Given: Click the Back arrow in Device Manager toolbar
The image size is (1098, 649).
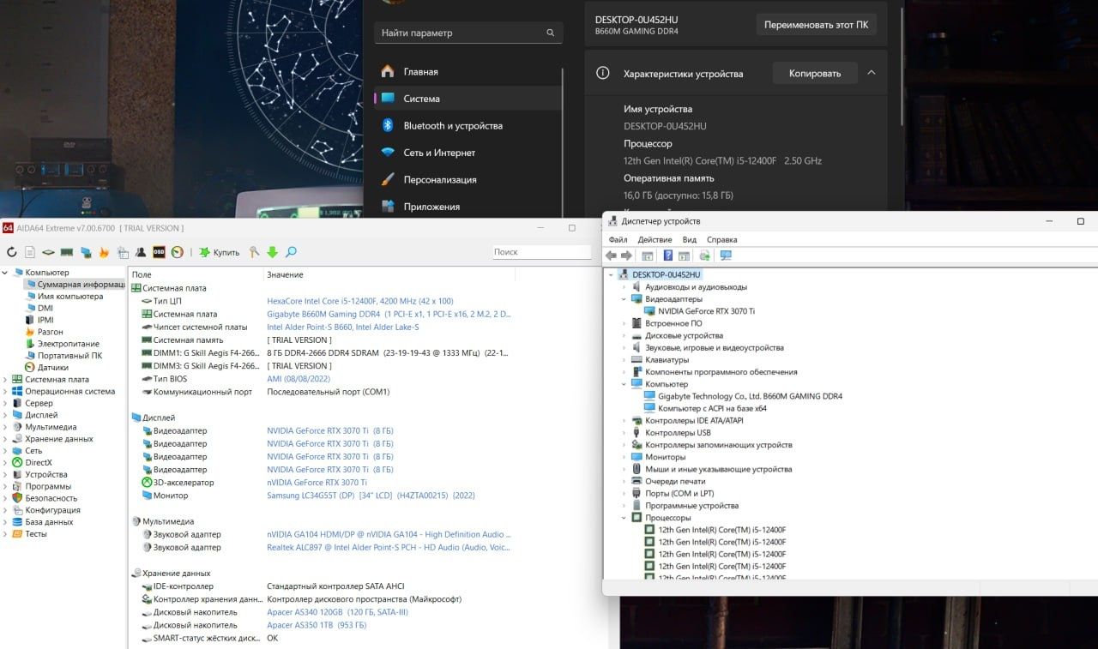Looking at the screenshot, I should [611, 255].
